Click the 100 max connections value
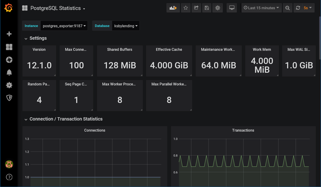Screen dimensions: 321x187 pos(77,65)
